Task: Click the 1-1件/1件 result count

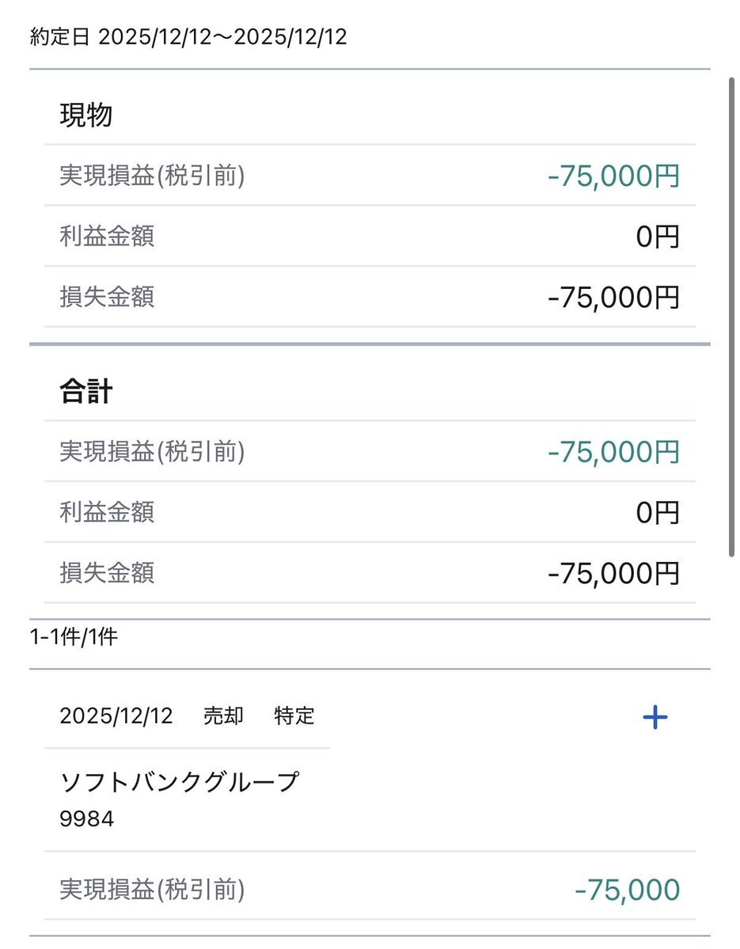Action: point(74,637)
